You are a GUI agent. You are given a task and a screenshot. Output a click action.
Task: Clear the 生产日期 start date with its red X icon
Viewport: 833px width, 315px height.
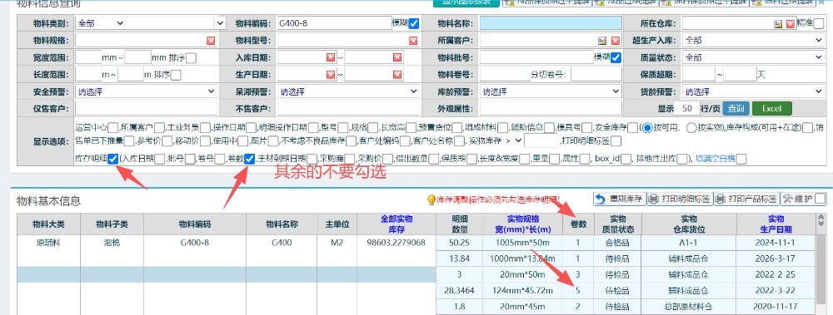[331, 74]
